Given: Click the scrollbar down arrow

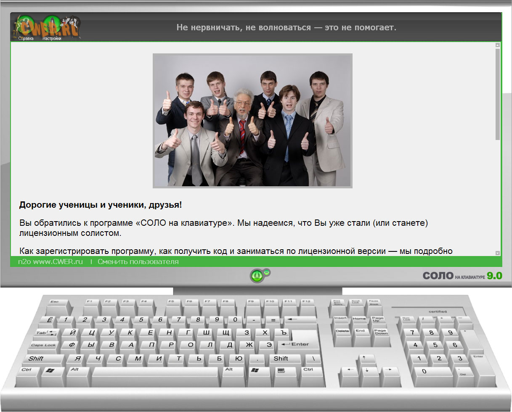Looking at the screenshot, I should point(498,253).
